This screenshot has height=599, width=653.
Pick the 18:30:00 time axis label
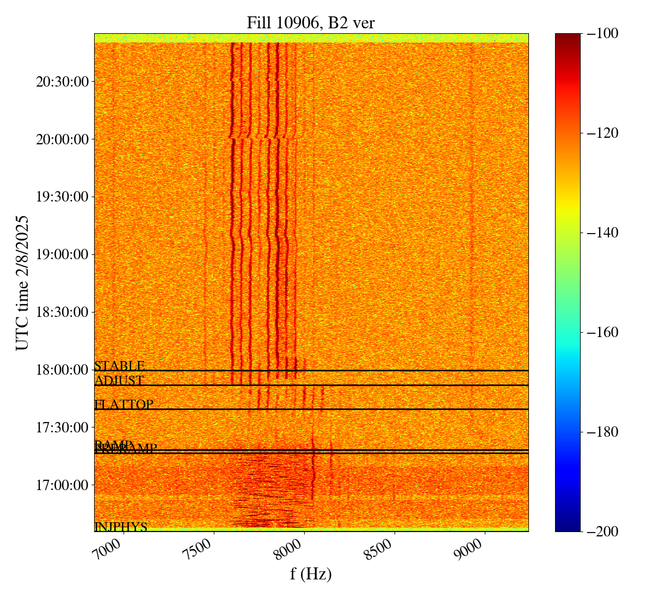click(x=62, y=312)
